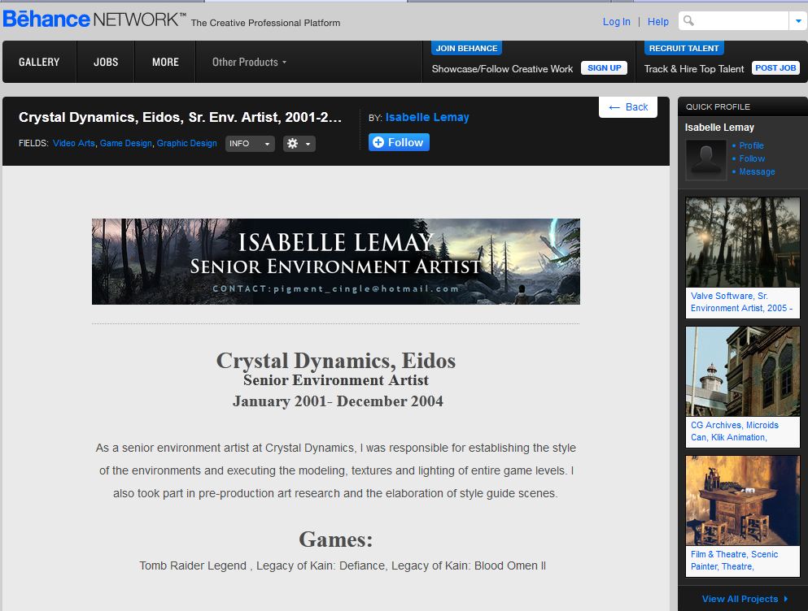
Task: Click the 'January 2001- December 2004' text
Action: [x=338, y=401]
